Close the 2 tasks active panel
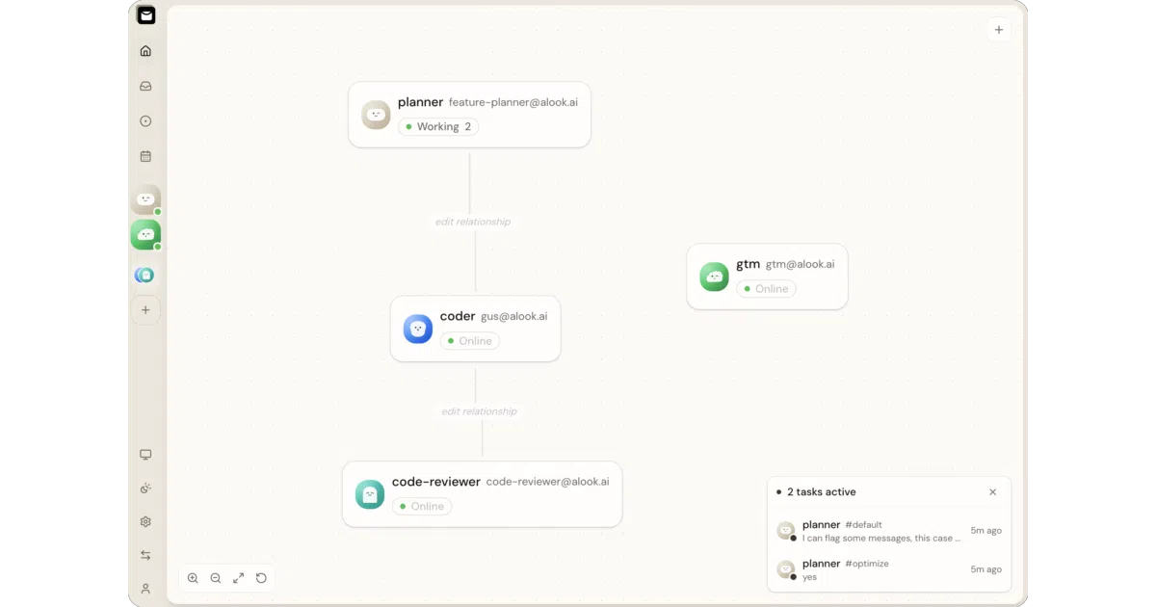The width and height of the screenshot is (1156, 607). (993, 492)
